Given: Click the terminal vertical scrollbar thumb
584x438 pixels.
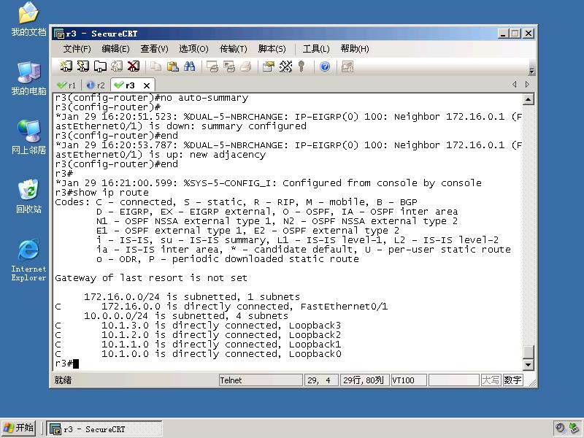Looking at the screenshot, I should pos(528,352).
